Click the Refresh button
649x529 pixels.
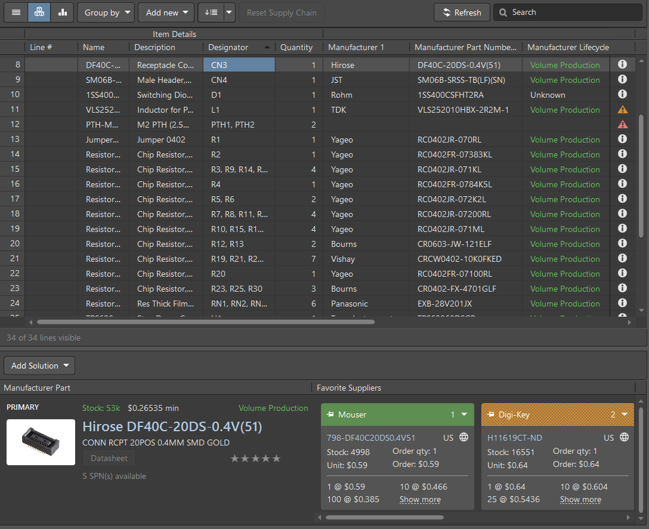point(461,13)
